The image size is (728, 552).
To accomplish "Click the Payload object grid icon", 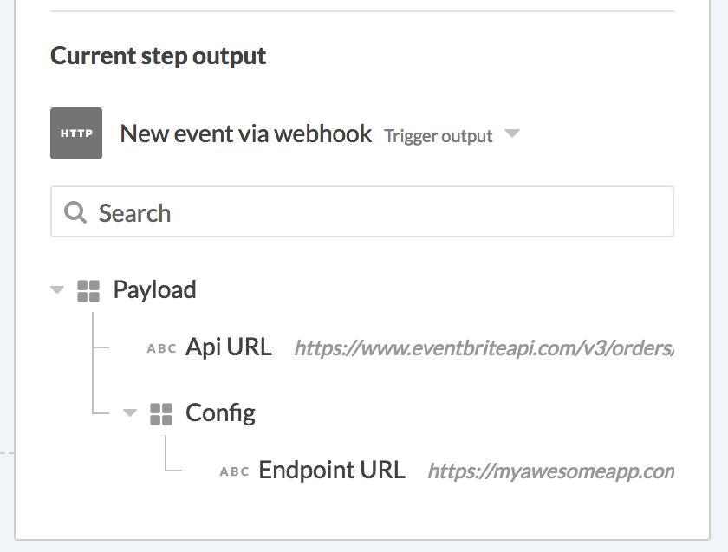I will click(88, 290).
